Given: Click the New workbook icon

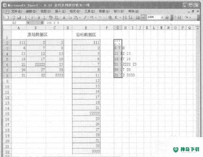Looking at the screenshot, I should coord(7,17).
